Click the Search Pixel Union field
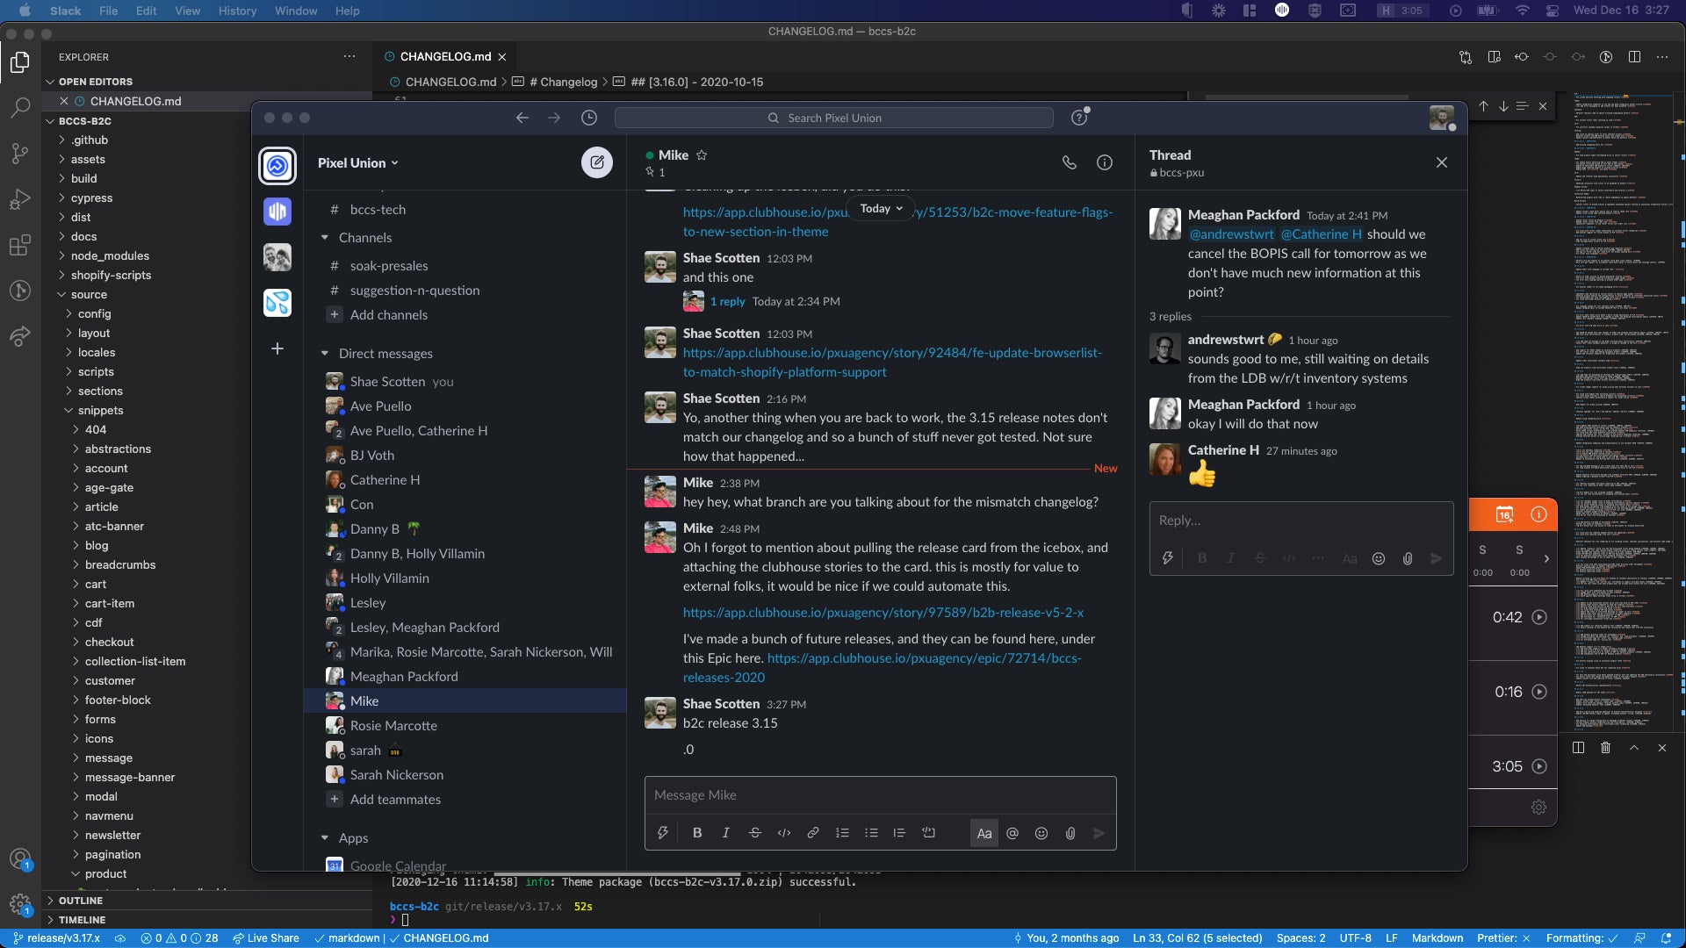The width and height of the screenshot is (1686, 948). [833, 118]
